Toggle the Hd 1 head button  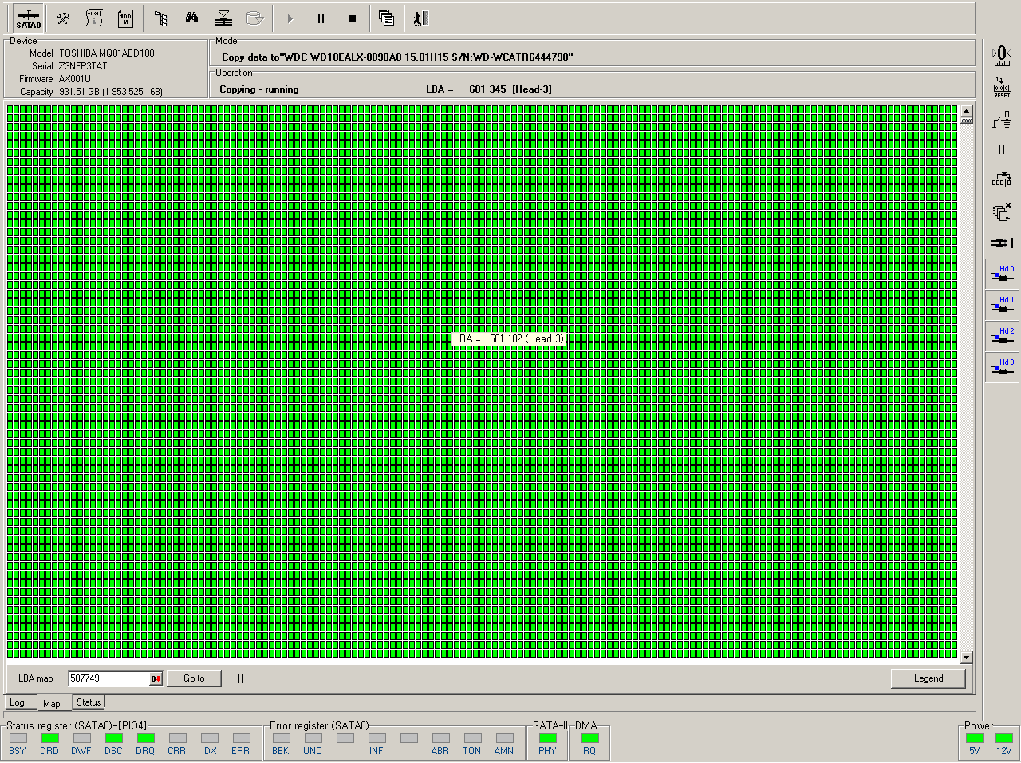click(1002, 305)
